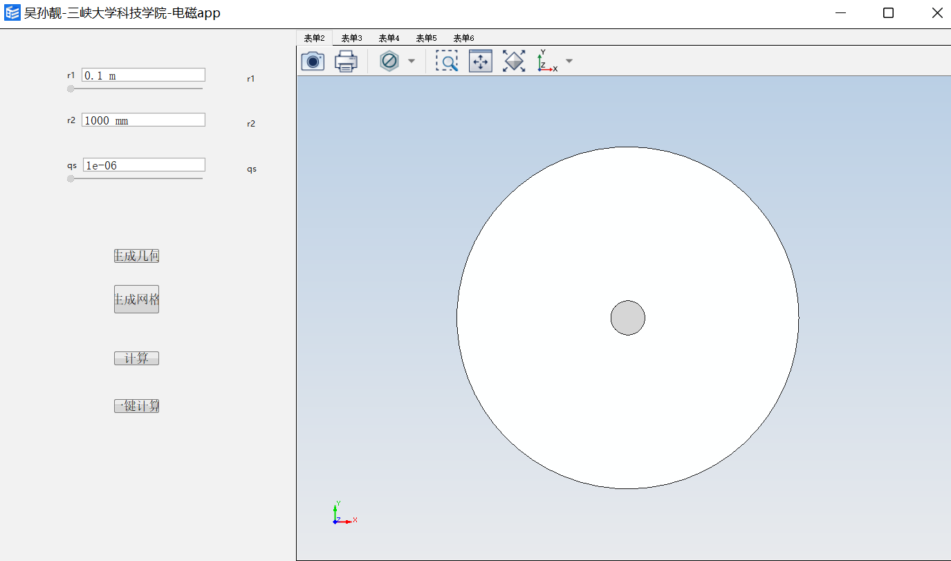Click the app logo icon in the title bar
Viewport: 951px width, 561px height.
(x=12, y=12)
